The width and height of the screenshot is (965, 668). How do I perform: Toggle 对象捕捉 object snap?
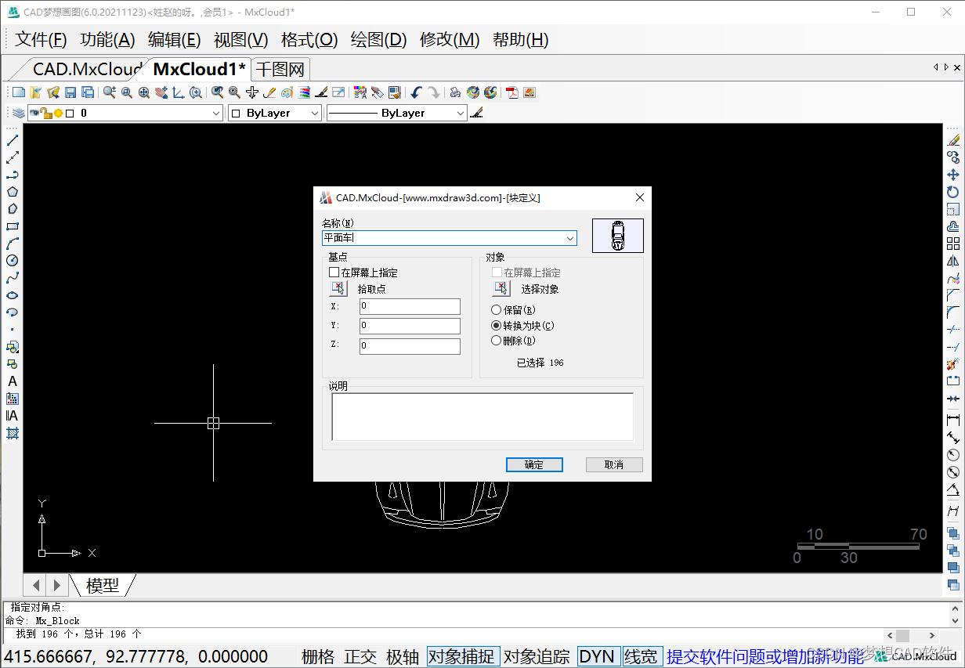pos(463,657)
